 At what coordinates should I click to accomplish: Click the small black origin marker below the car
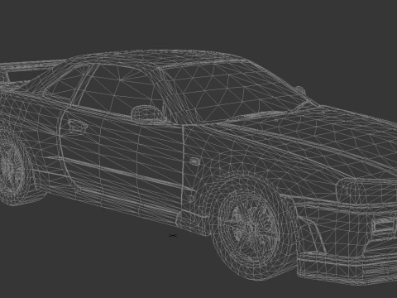pos(173,235)
